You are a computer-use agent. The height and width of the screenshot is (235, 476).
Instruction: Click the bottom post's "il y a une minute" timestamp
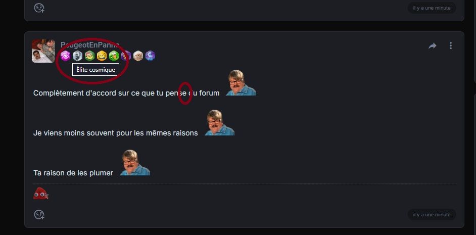click(432, 215)
